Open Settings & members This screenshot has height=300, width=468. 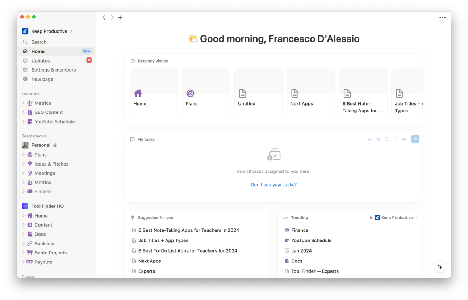(x=57, y=70)
